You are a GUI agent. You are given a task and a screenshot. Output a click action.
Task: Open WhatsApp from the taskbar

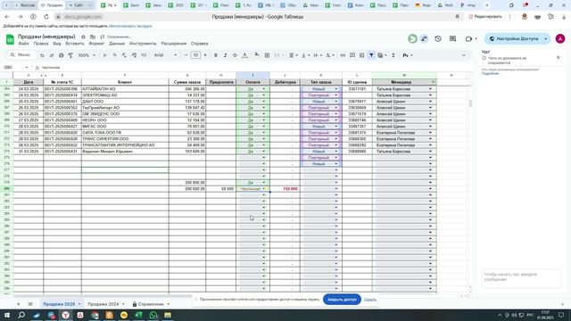pos(153,315)
